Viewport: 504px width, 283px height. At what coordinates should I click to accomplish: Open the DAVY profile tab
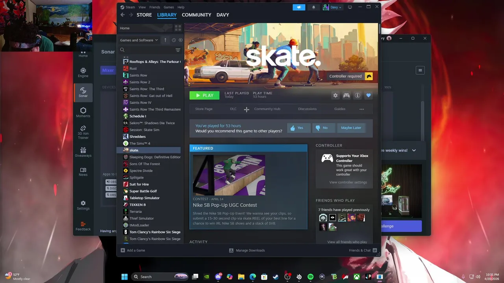click(x=222, y=15)
